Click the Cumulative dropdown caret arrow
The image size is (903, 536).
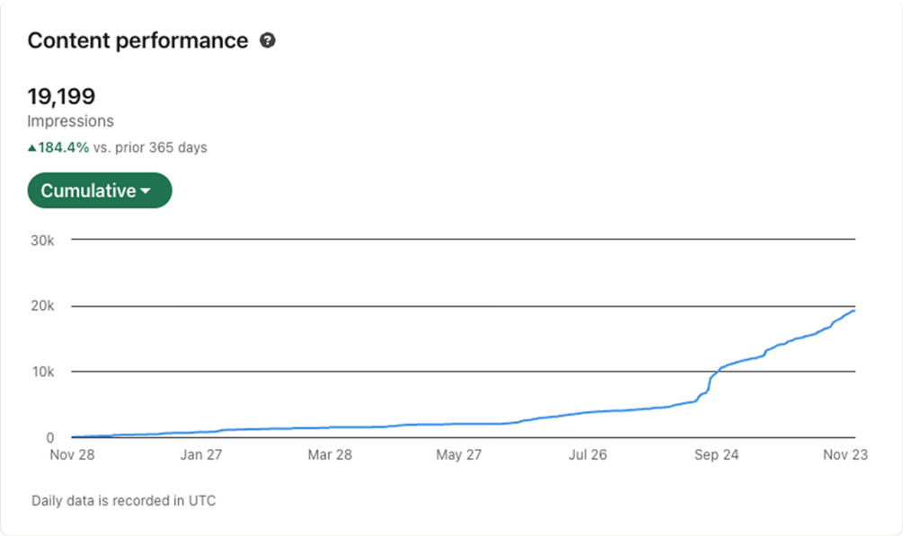pos(145,192)
